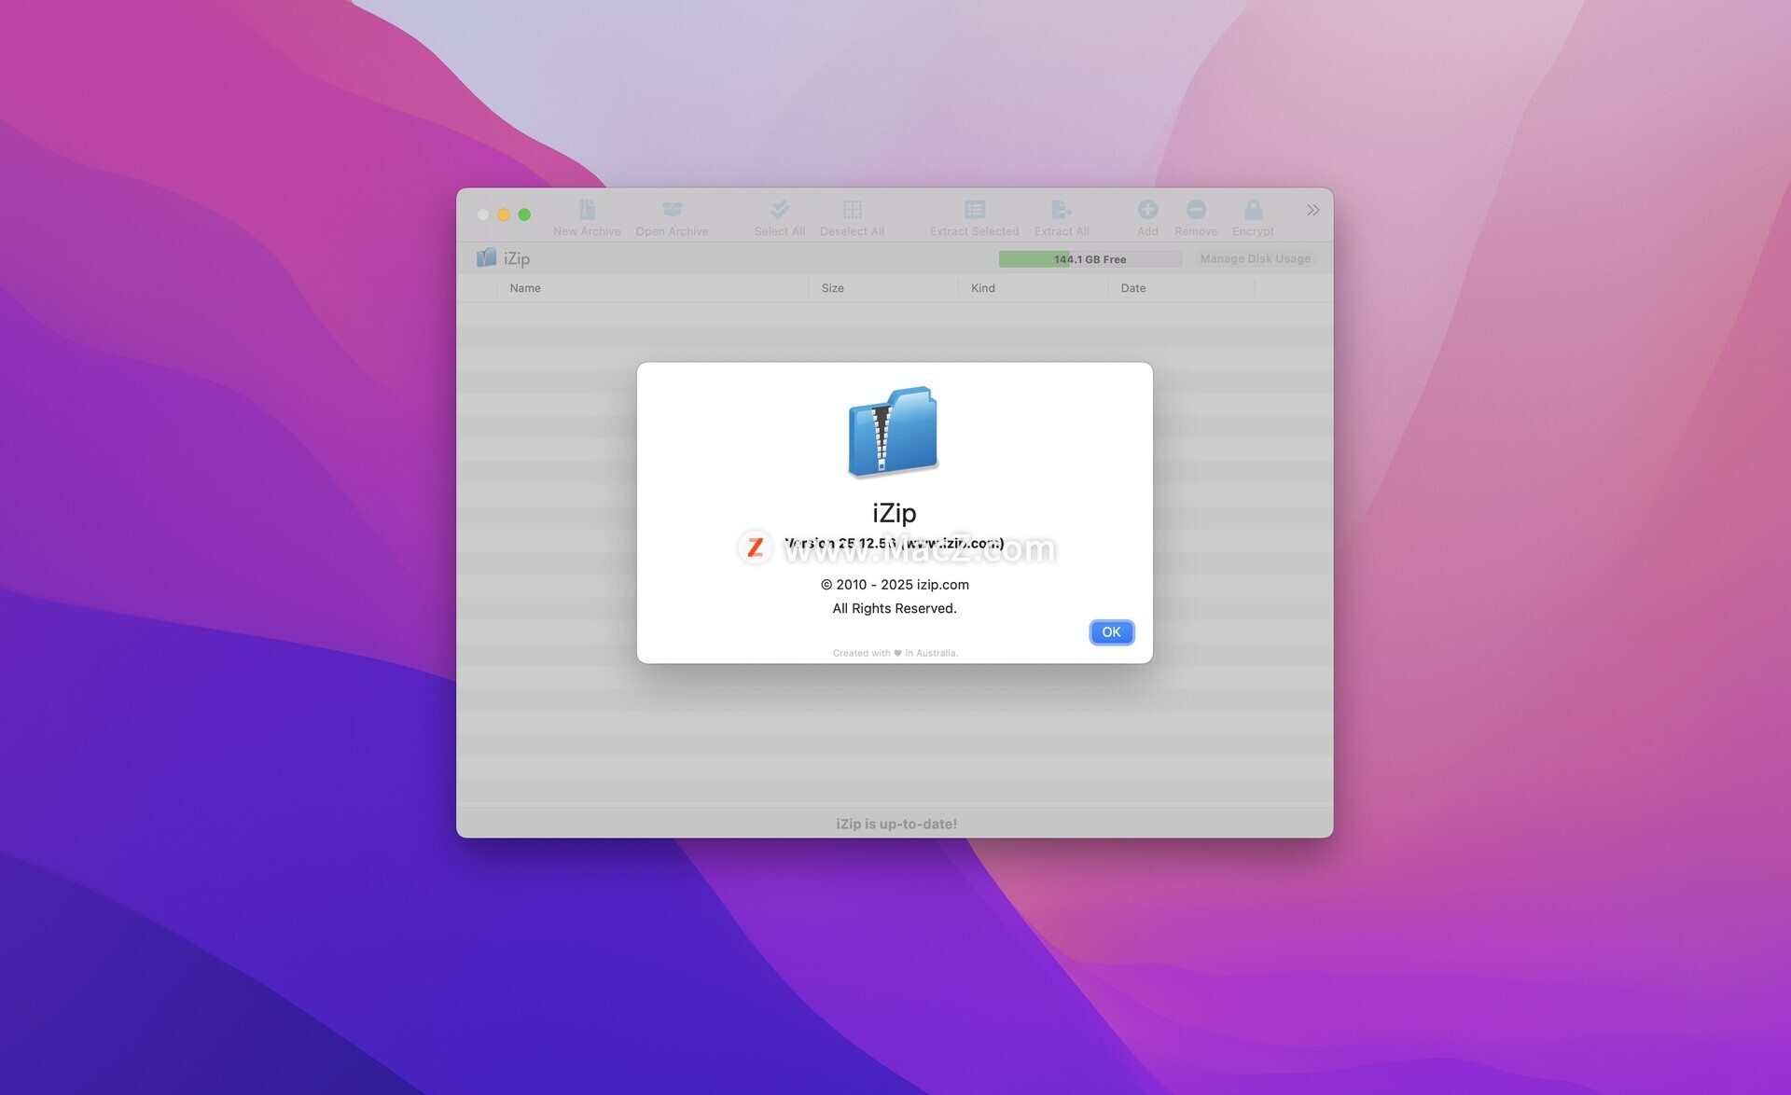This screenshot has height=1095, width=1791.
Task: Sort by the Date column header
Action: coord(1132,288)
